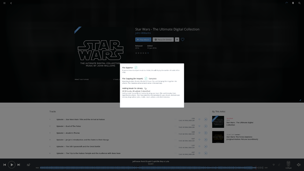Click circle play icon for Trip to Naboo Temple
The image size is (304, 171).
206,153
